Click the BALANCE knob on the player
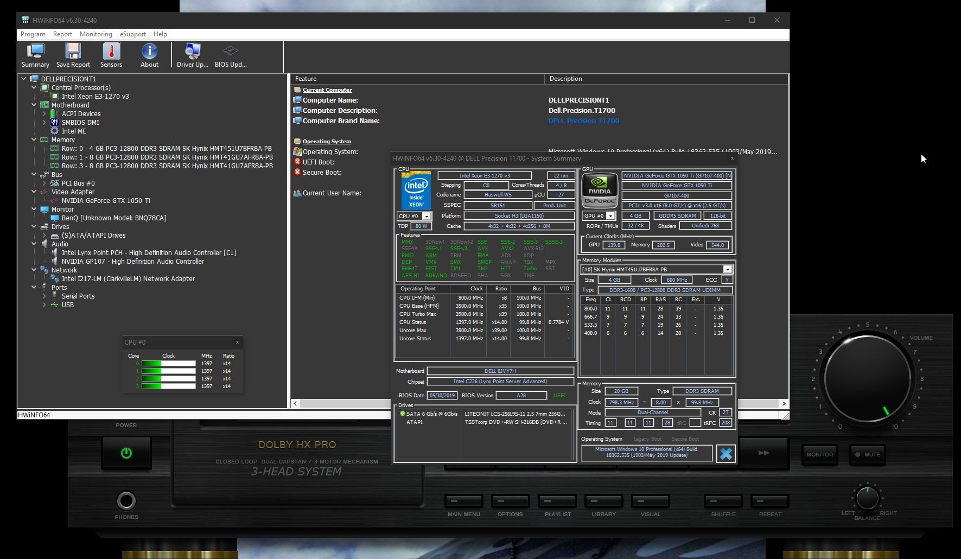961x559 pixels. [867, 498]
